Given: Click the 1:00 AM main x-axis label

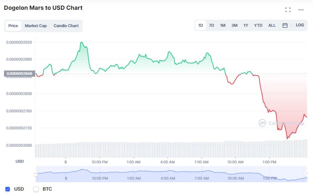Looking at the screenshot, I should (134, 162).
